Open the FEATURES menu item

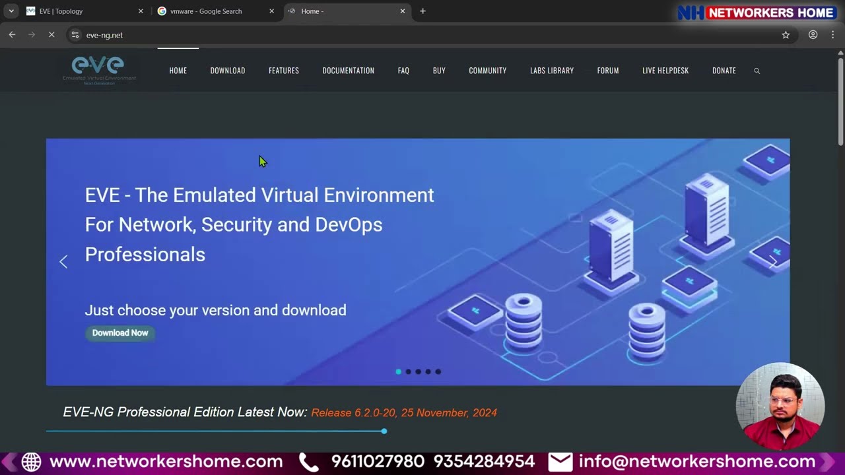coord(284,71)
